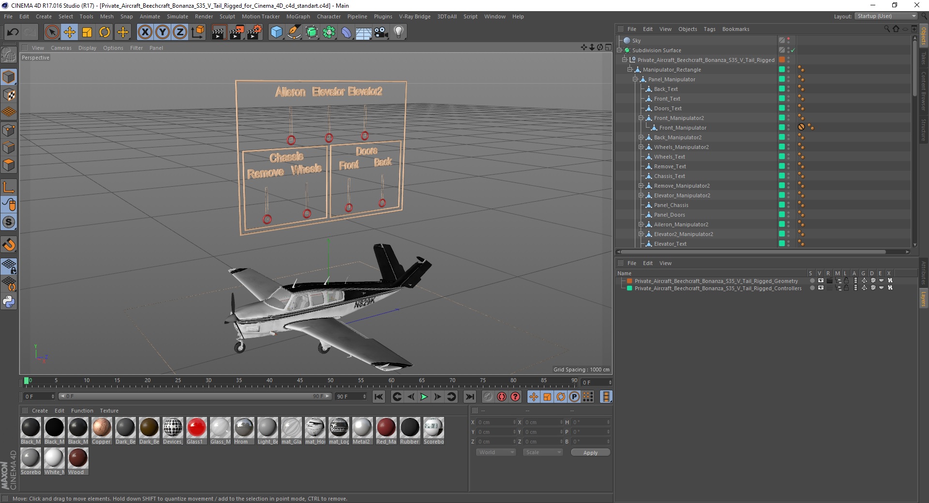Activate the Rotate tool in top toolbar
This screenshot has height=503, width=929.
tap(105, 32)
